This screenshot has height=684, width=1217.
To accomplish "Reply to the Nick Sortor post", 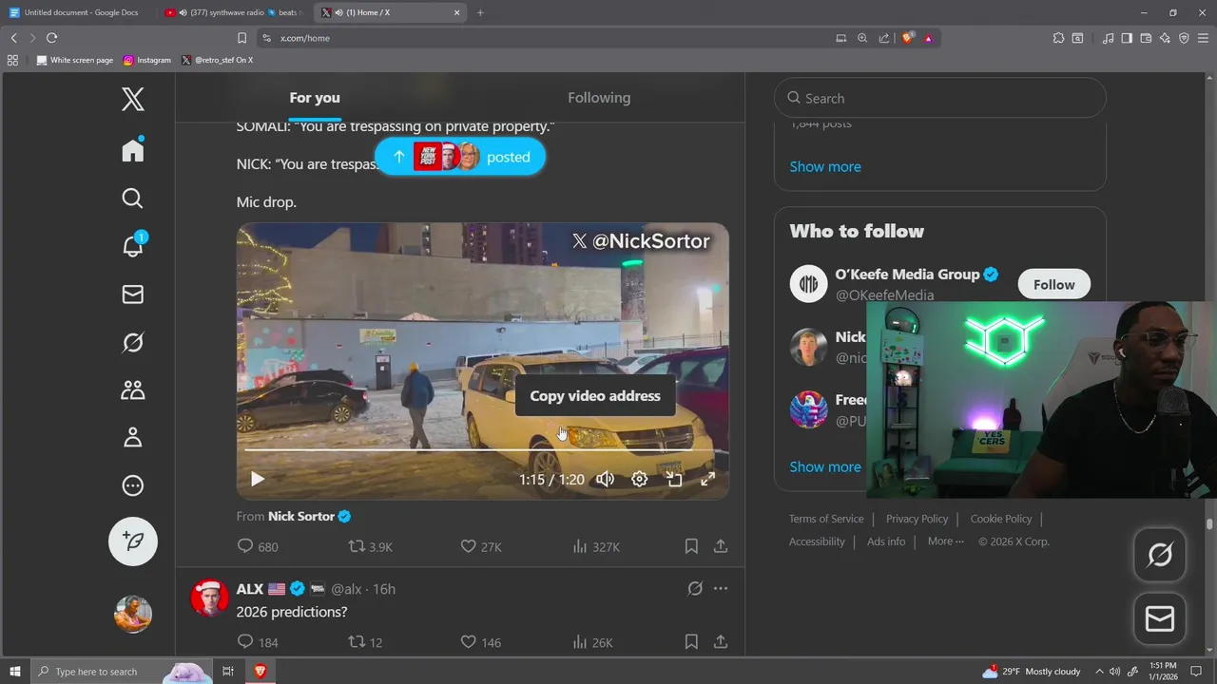I will coord(257,546).
